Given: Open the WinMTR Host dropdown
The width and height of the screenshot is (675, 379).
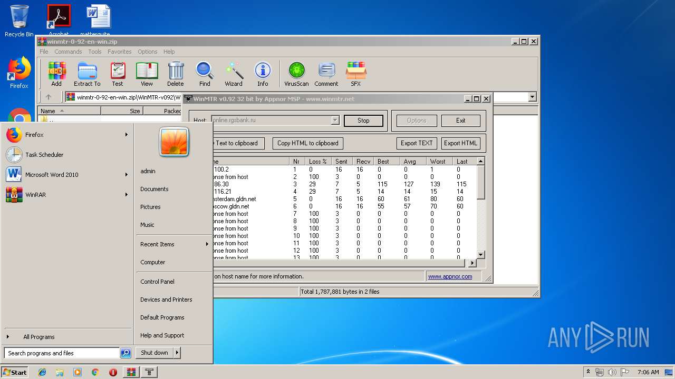Looking at the screenshot, I should coord(335,121).
